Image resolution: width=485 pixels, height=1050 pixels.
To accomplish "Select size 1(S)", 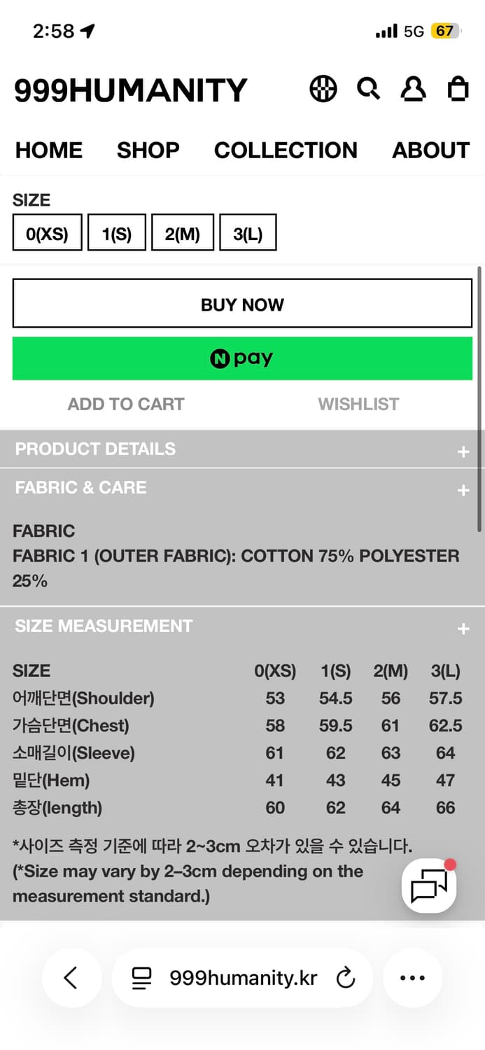I will [117, 233].
